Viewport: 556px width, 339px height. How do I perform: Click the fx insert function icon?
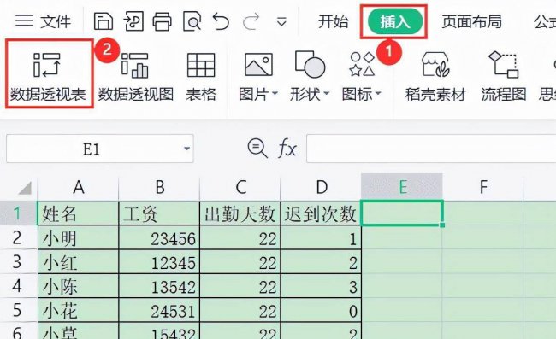[287, 149]
